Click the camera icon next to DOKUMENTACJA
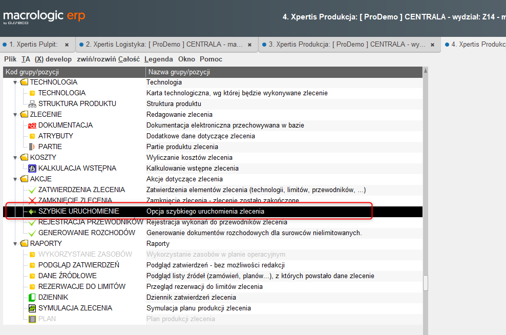Image resolution: width=506 pixels, height=335 pixels. (32, 125)
